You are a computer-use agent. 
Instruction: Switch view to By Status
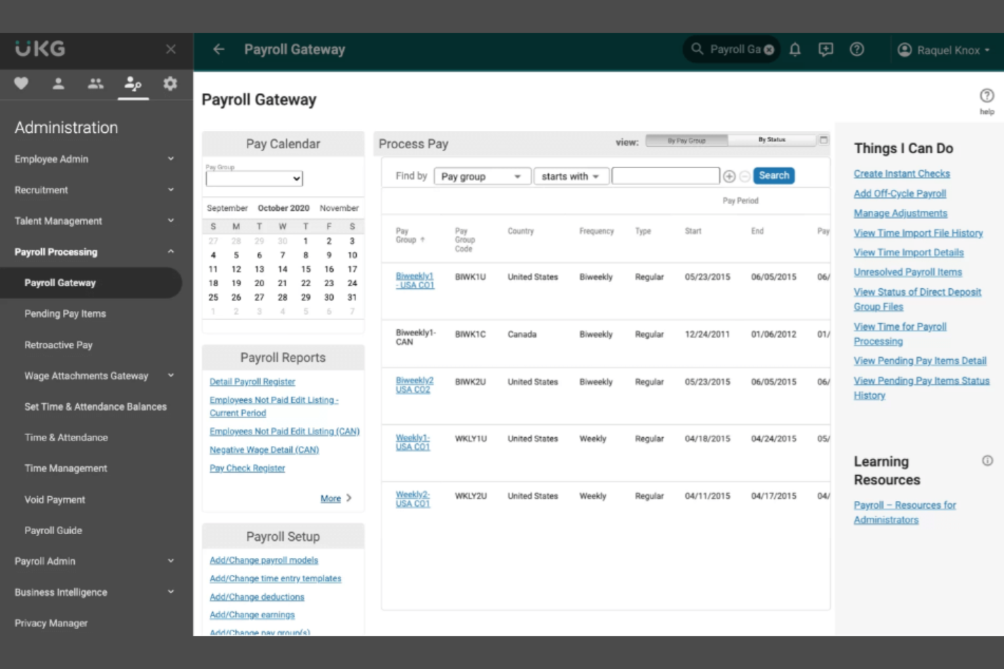tap(771, 140)
